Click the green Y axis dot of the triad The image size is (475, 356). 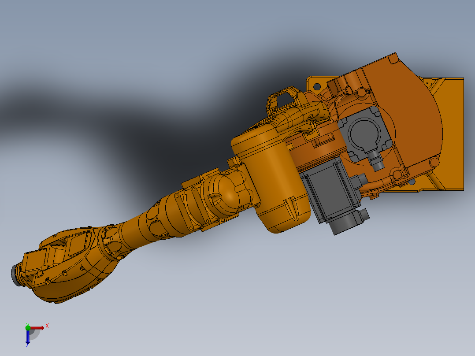click(28, 327)
